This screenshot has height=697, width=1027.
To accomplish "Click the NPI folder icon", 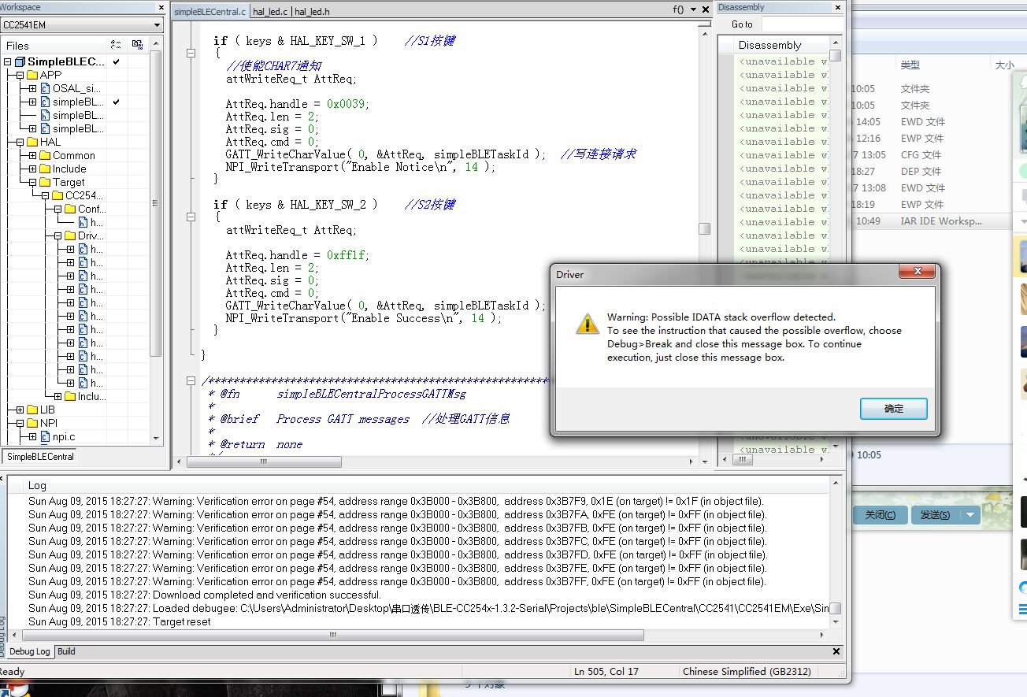I will point(32,423).
